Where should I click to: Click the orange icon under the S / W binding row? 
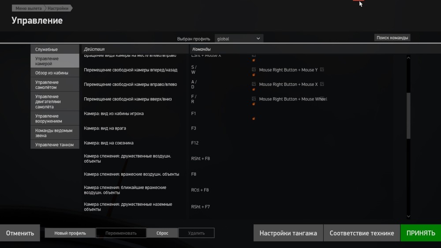pyautogui.click(x=254, y=75)
